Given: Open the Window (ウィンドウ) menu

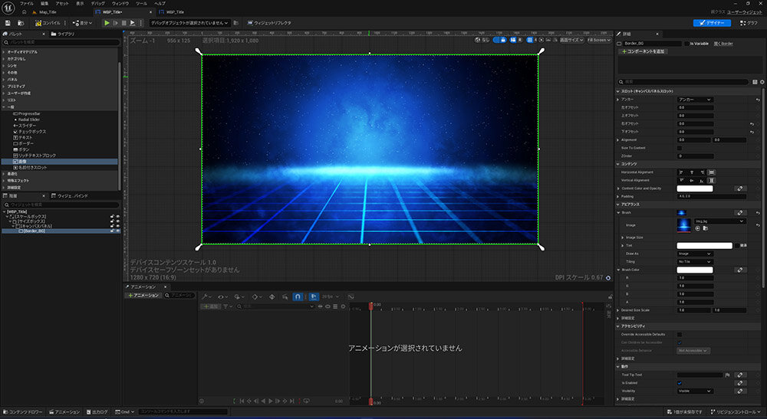Looking at the screenshot, I should pos(120,4).
